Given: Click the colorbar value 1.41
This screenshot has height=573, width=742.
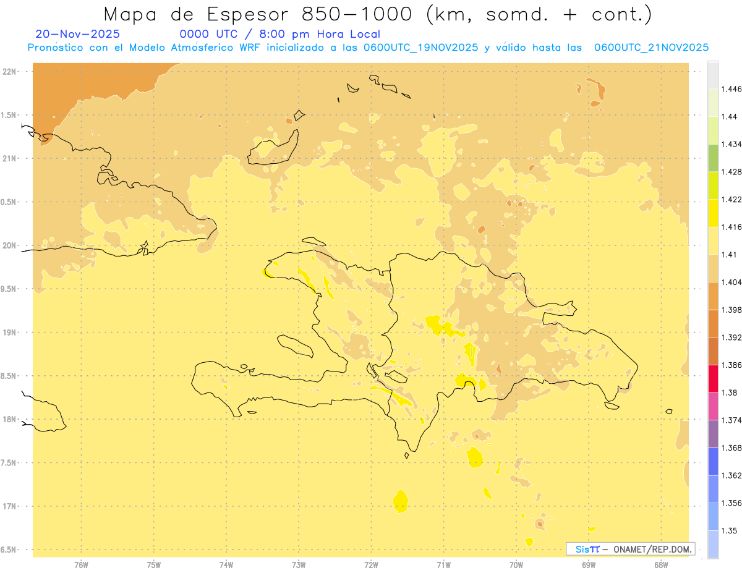Looking at the screenshot, I should (x=729, y=255).
